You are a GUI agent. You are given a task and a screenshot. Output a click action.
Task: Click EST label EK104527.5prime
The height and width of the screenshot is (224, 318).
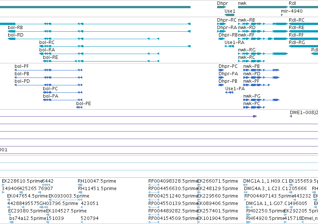click(66, 211)
